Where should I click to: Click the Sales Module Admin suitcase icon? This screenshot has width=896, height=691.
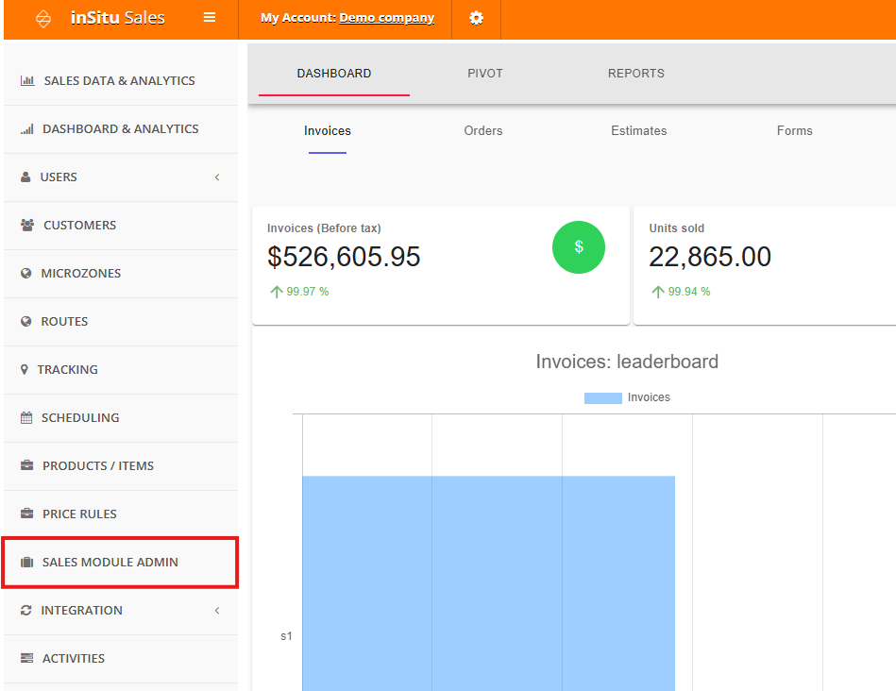26,563
